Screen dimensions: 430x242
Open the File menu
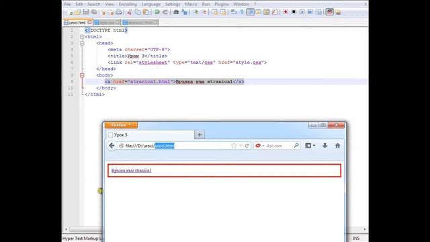point(67,4)
